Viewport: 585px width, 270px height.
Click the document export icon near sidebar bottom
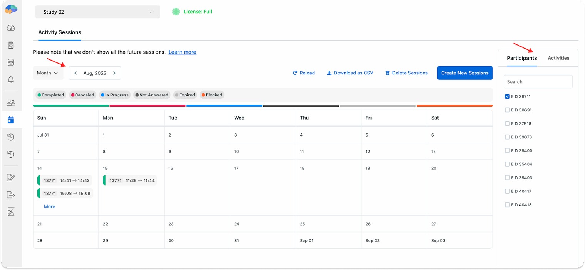click(x=11, y=194)
